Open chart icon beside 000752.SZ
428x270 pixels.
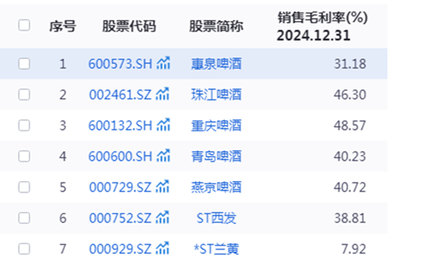pos(163,218)
